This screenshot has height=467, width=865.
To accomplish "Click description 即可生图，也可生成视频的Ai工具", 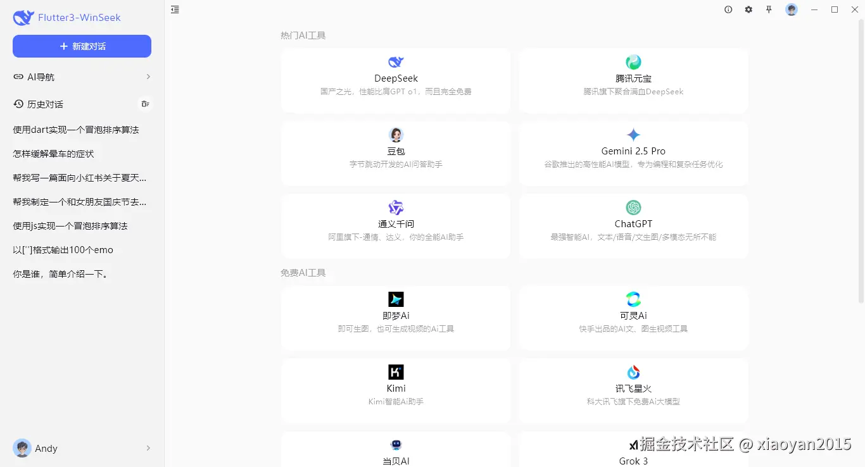I will 396,329.
